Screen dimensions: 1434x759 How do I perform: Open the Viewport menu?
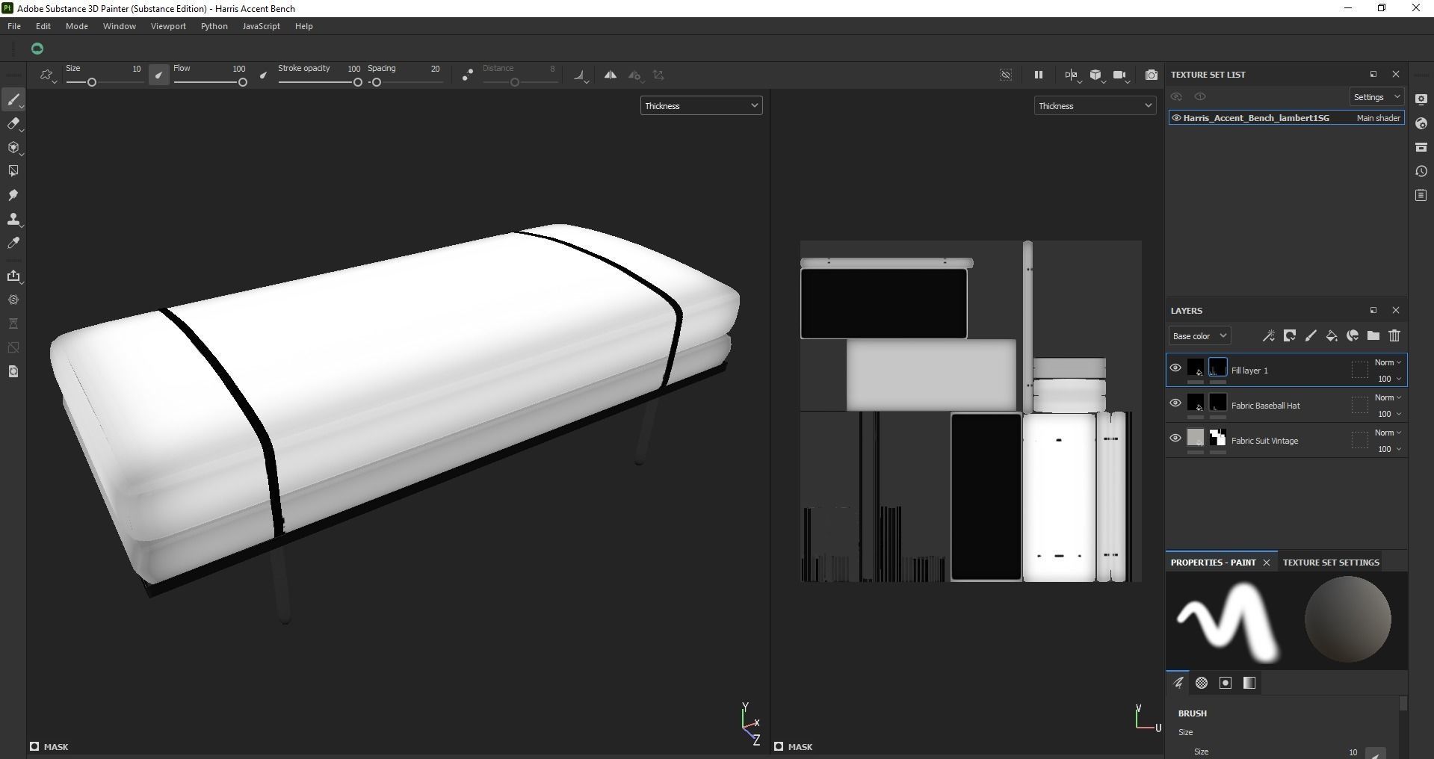tap(168, 26)
